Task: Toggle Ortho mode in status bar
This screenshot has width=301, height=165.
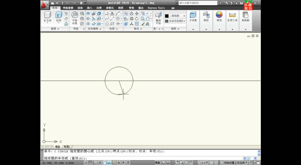Action: click(95, 163)
